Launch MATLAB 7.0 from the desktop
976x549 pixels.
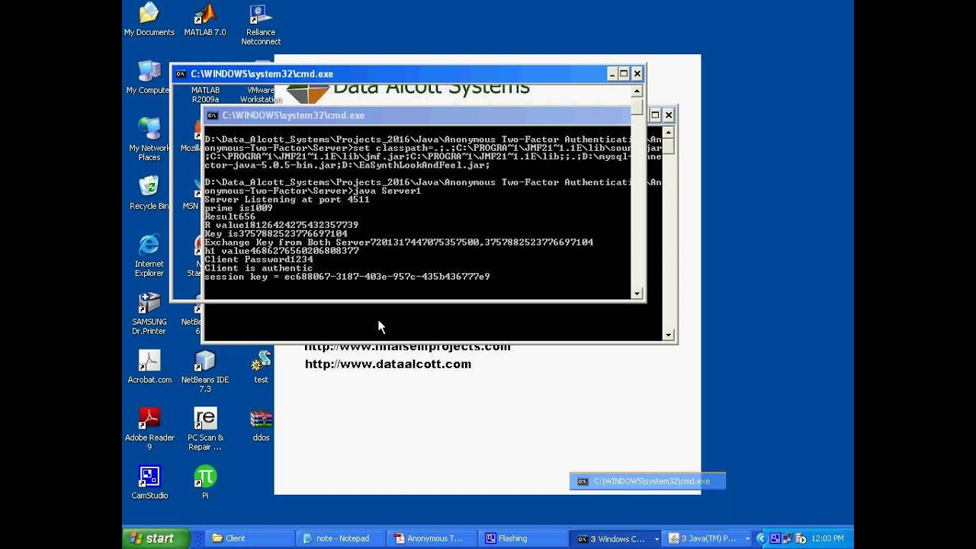point(205,20)
